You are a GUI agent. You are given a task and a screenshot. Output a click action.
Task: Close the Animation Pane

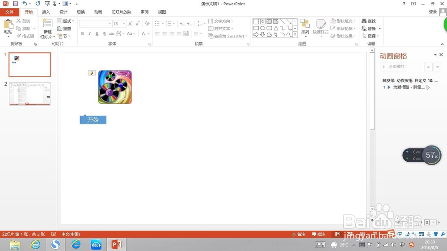click(x=441, y=54)
